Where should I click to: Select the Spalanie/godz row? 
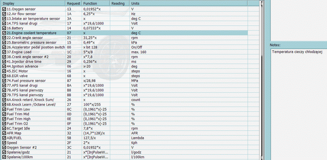(x=125, y=153)
